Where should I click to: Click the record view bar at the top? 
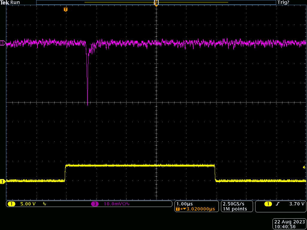pyautogui.click(x=156, y=2)
